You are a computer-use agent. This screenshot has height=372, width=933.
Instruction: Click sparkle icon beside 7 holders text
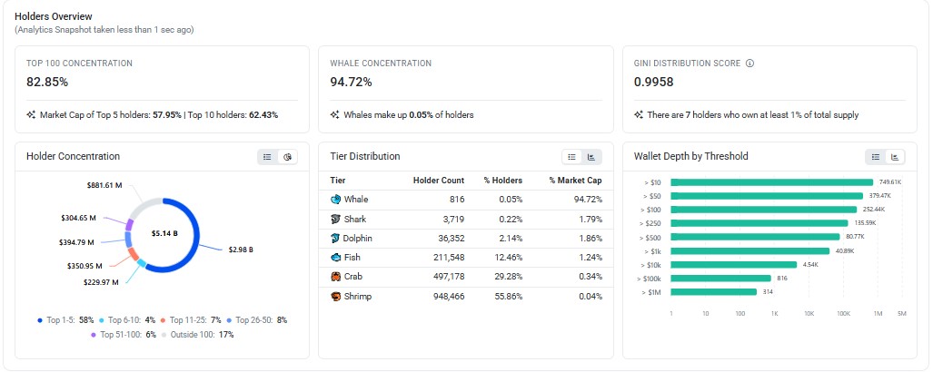[x=639, y=114]
